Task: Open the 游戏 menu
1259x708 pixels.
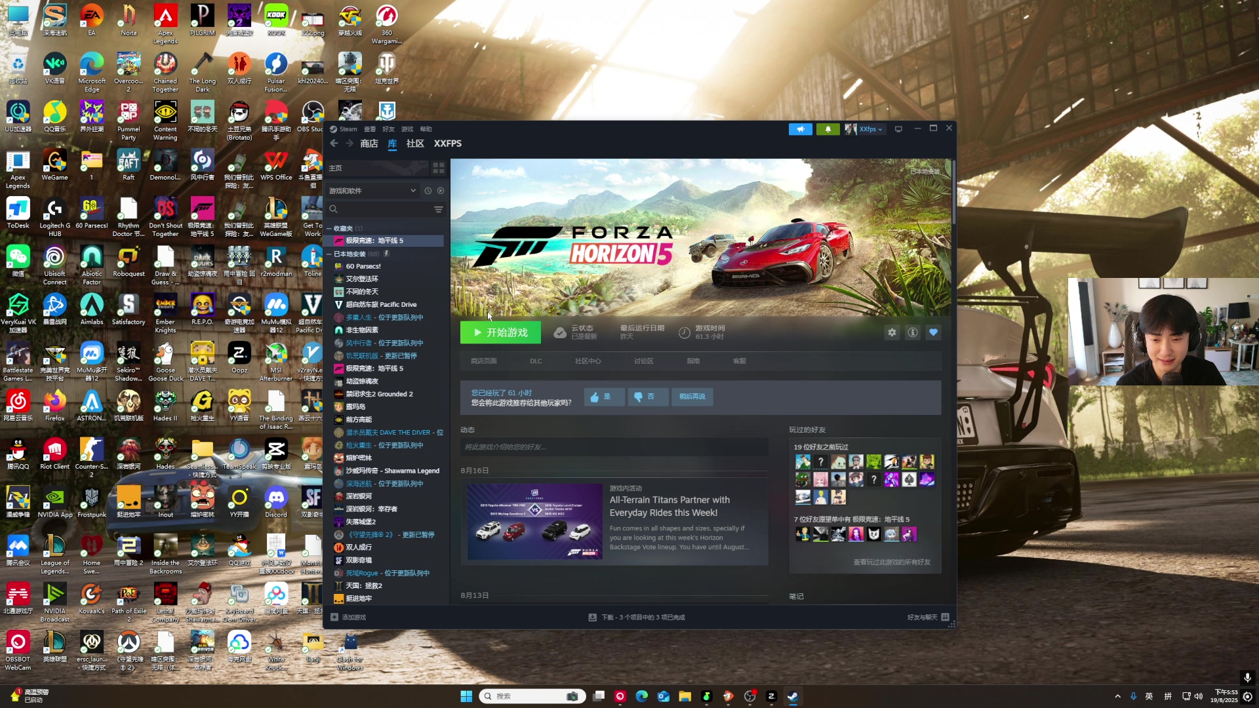Action: (407, 129)
